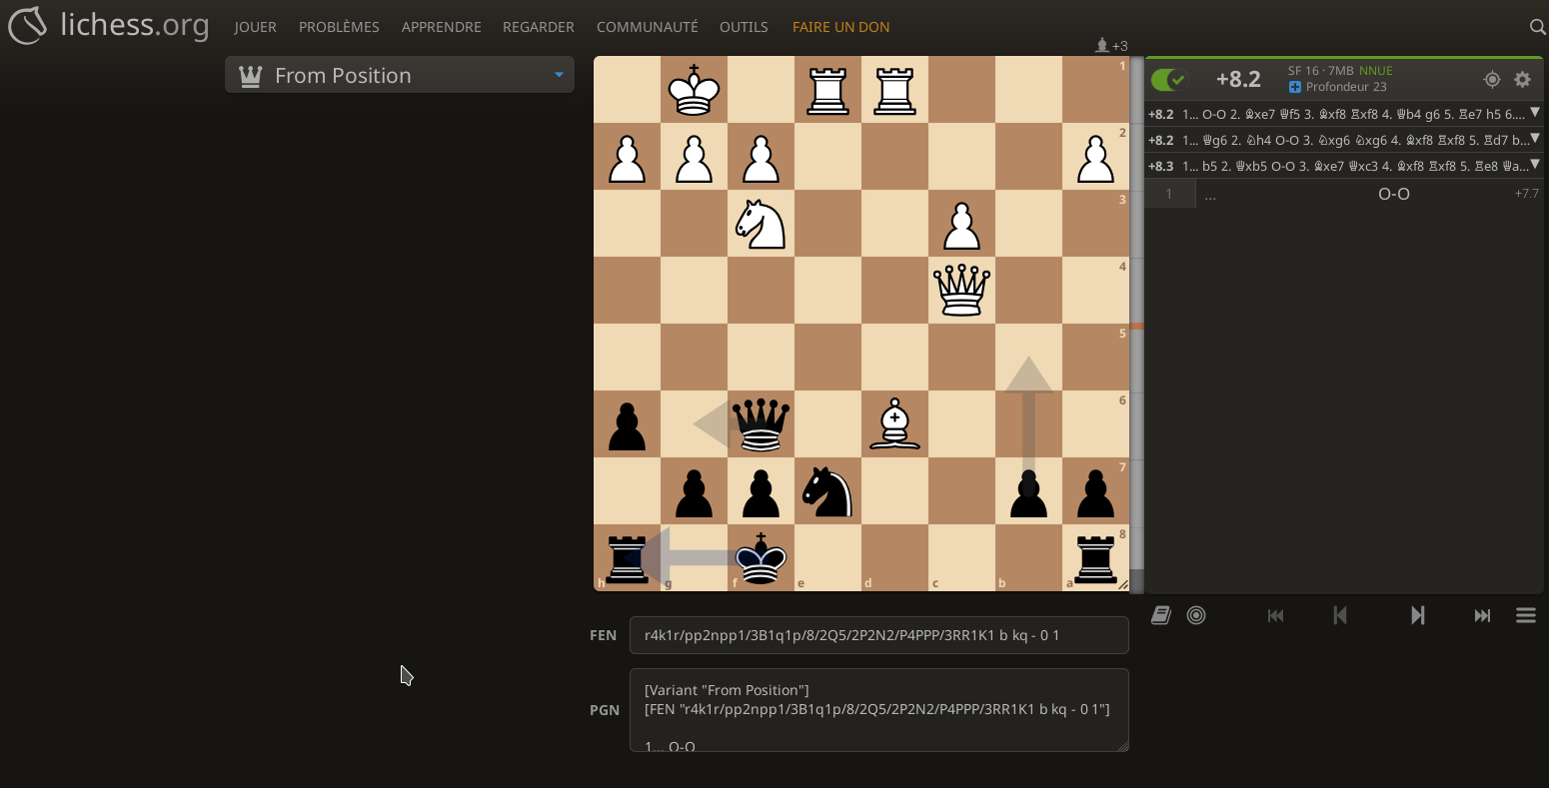Jump to the first move
This screenshot has width=1549, height=788.
coord(1275,615)
